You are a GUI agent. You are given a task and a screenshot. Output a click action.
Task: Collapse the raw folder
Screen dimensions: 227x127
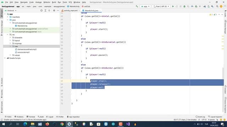tap(10, 46)
